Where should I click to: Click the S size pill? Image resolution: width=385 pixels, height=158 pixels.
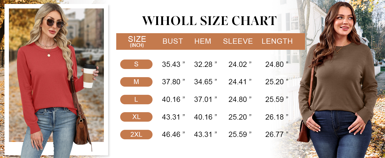[x=136, y=64]
